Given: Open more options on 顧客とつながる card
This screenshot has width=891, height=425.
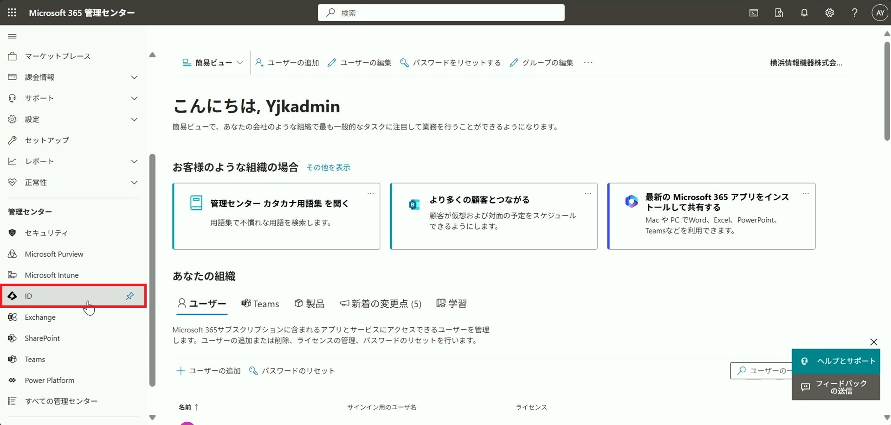Looking at the screenshot, I should click(588, 193).
